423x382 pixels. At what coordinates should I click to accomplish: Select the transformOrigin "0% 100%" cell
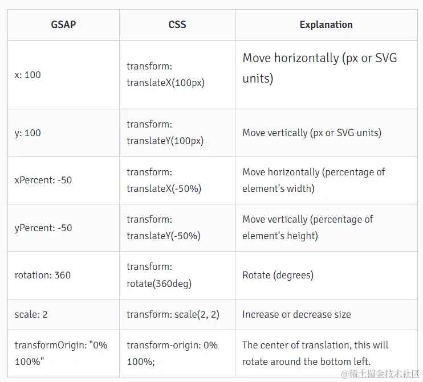(x=63, y=354)
